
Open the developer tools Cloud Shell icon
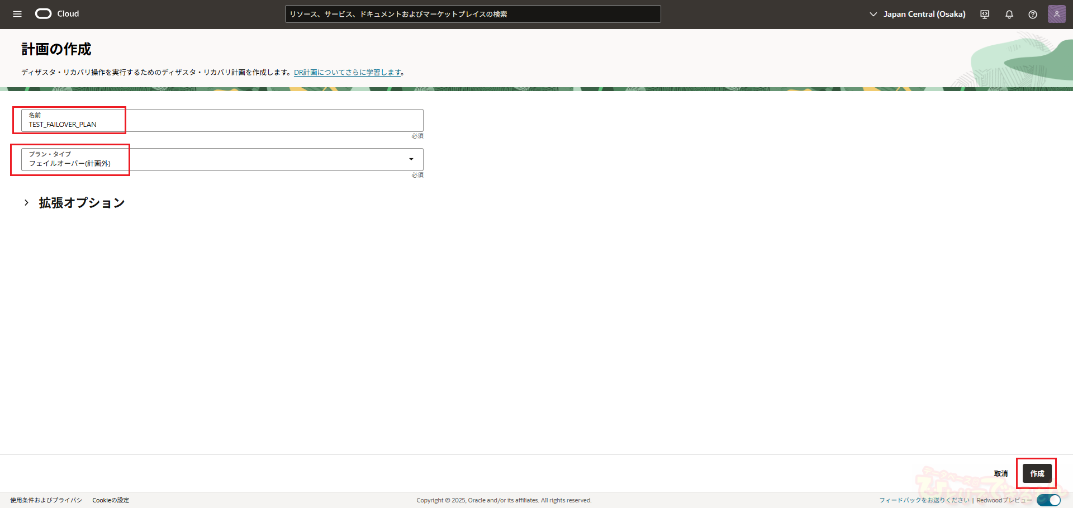[x=985, y=15]
